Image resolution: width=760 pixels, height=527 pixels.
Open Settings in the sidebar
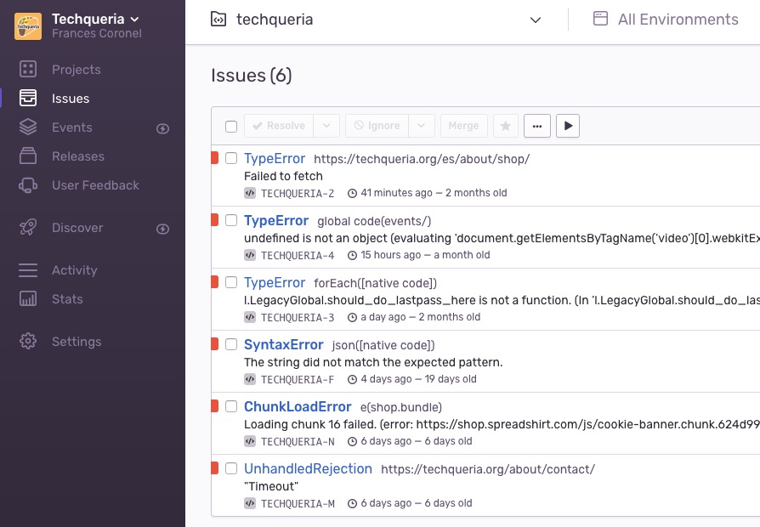(x=77, y=342)
